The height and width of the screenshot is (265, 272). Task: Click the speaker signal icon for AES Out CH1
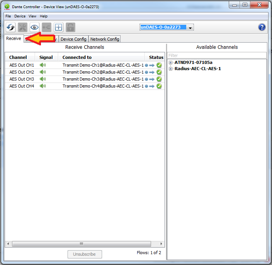point(42,65)
